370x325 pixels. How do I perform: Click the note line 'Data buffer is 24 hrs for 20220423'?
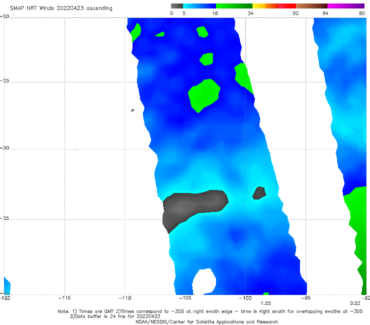(x=115, y=316)
